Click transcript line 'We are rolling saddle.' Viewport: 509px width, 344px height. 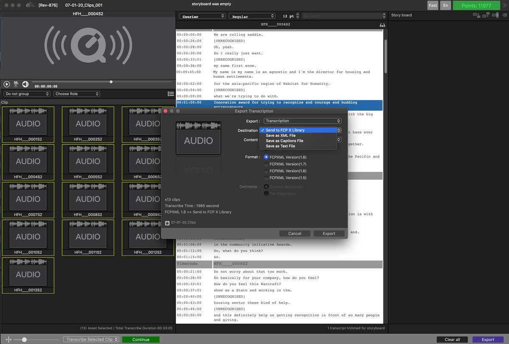238,34
